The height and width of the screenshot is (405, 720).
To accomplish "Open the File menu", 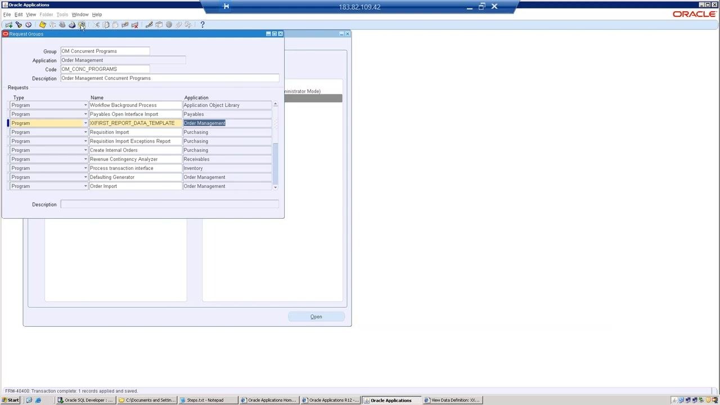I will coord(7,15).
